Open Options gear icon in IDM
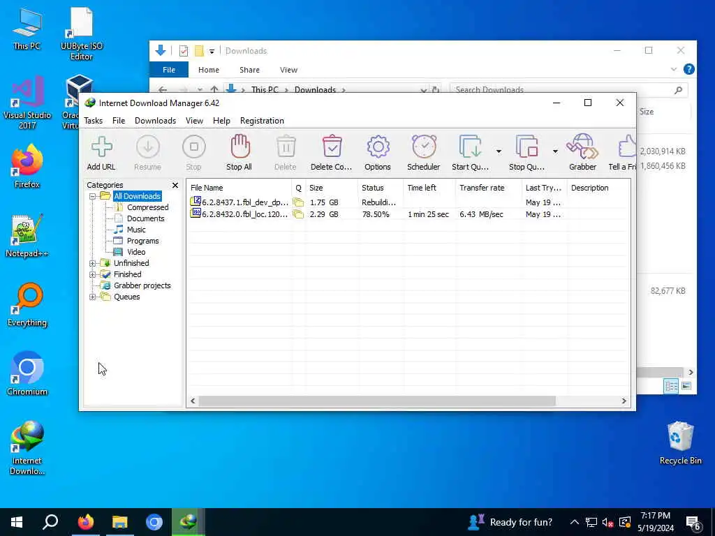715x536 pixels. click(378, 147)
